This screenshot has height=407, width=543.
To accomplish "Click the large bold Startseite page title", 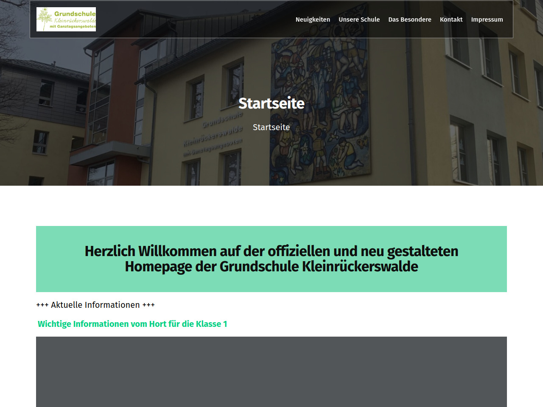I will click(271, 103).
